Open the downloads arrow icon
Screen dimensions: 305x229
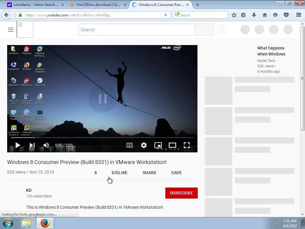(254, 15)
